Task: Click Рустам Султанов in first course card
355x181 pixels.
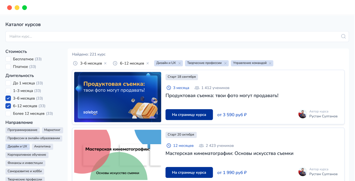Action: click(x=323, y=116)
